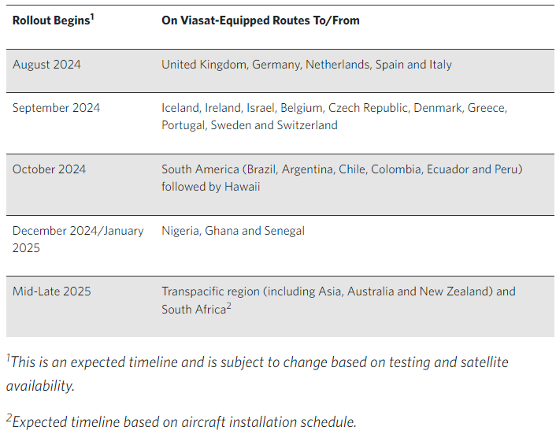
Task: Click 'followed by Hawaii' text
Action: click(x=210, y=187)
